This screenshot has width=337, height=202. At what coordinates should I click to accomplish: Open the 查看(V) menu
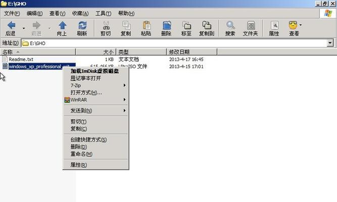tap(57, 14)
